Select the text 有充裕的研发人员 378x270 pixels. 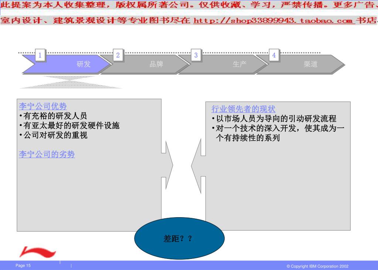(55, 116)
